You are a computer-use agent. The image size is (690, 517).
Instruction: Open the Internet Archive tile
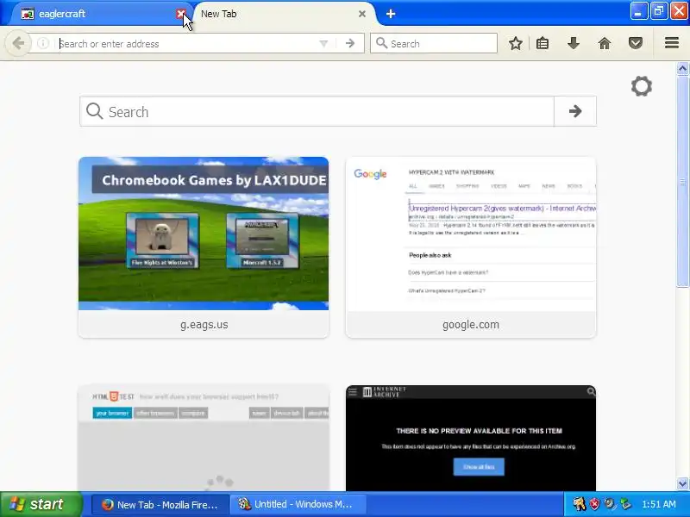click(471, 438)
